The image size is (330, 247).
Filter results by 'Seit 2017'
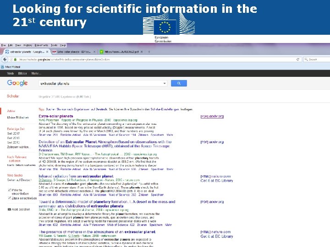click(x=13, y=134)
